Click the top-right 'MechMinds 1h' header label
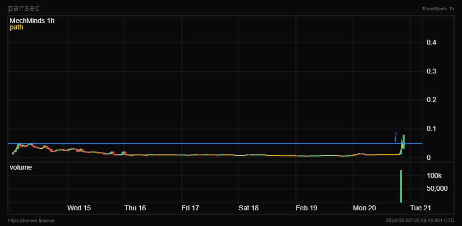This screenshot has height=226, width=462. (x=438, y=9)
